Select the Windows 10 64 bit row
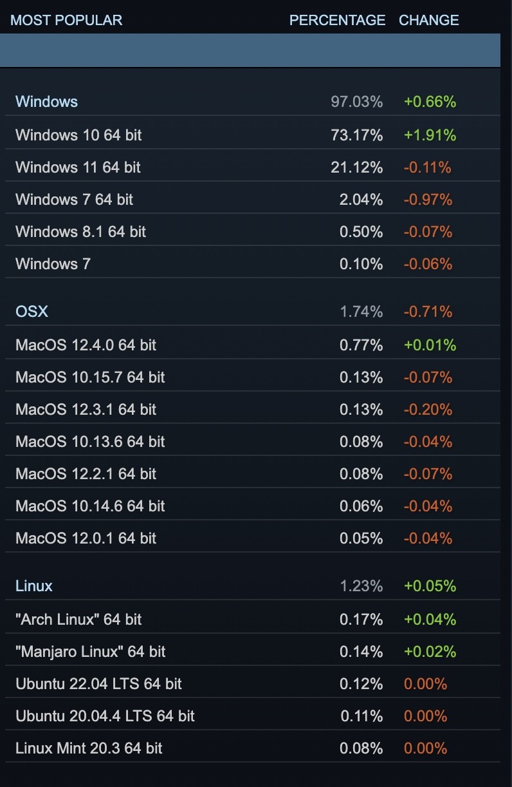512x787 pixels. [x=252, y=135]
